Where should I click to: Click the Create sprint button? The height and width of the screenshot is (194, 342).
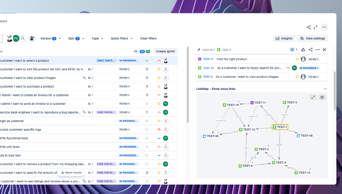165,51
